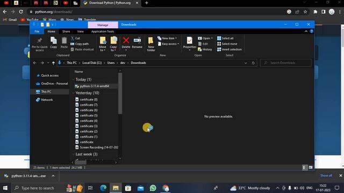
Task: Click the Name column header
Action: click(78, 71)
